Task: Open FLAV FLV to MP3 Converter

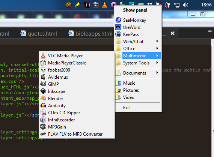Action: click(x=77, y=134)
